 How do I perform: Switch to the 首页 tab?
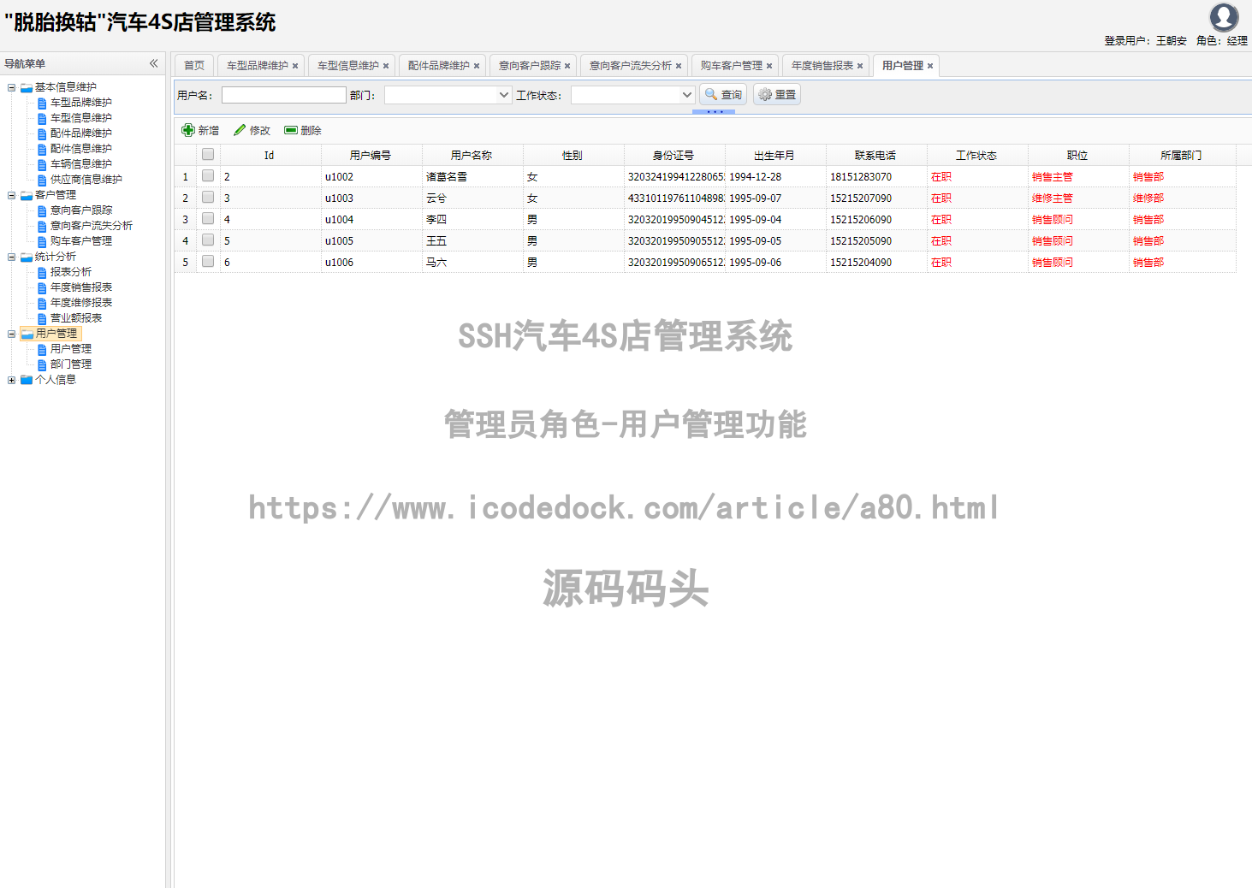click(x=194, y=66)
